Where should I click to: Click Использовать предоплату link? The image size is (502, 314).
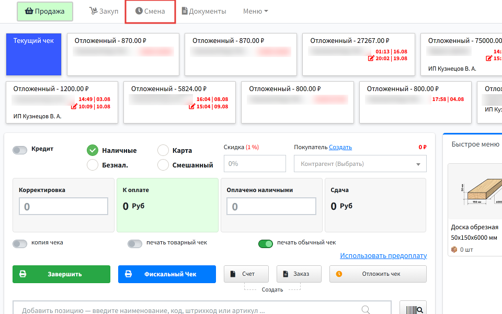click(383, 256)
